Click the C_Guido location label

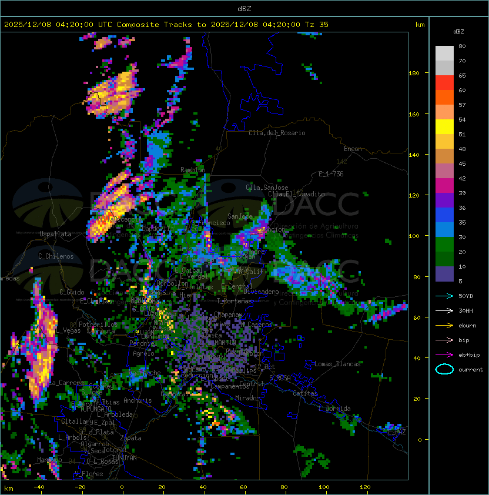click(72, 292)
